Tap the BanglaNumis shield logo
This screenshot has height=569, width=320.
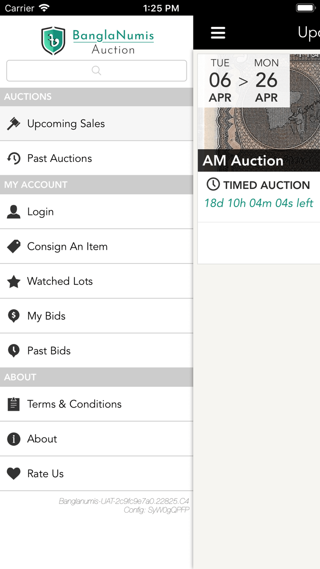(x=53, y=40)
